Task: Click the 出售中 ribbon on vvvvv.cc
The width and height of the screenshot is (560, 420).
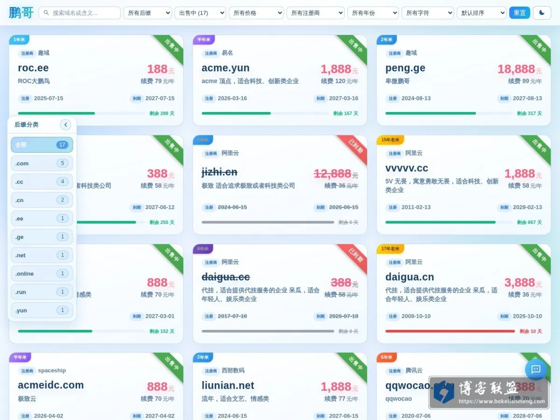Action: tap(539, 147)
